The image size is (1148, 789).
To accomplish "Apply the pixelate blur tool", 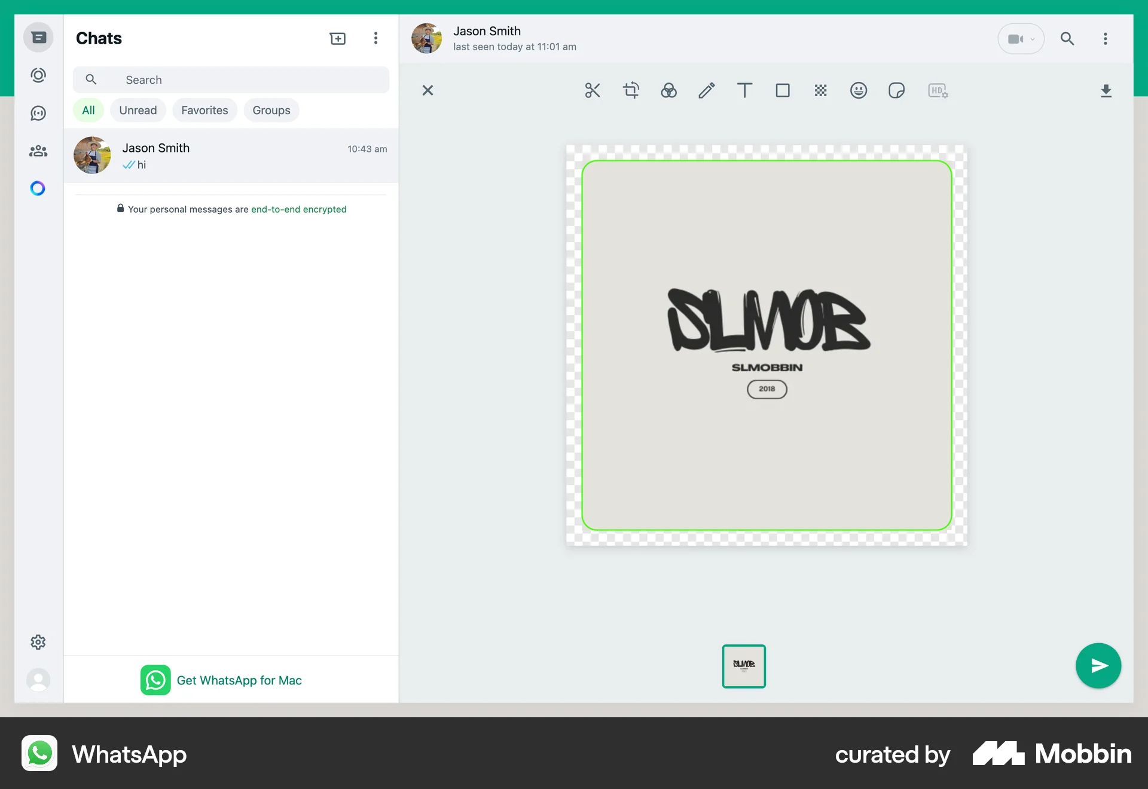I will (820, 90).
